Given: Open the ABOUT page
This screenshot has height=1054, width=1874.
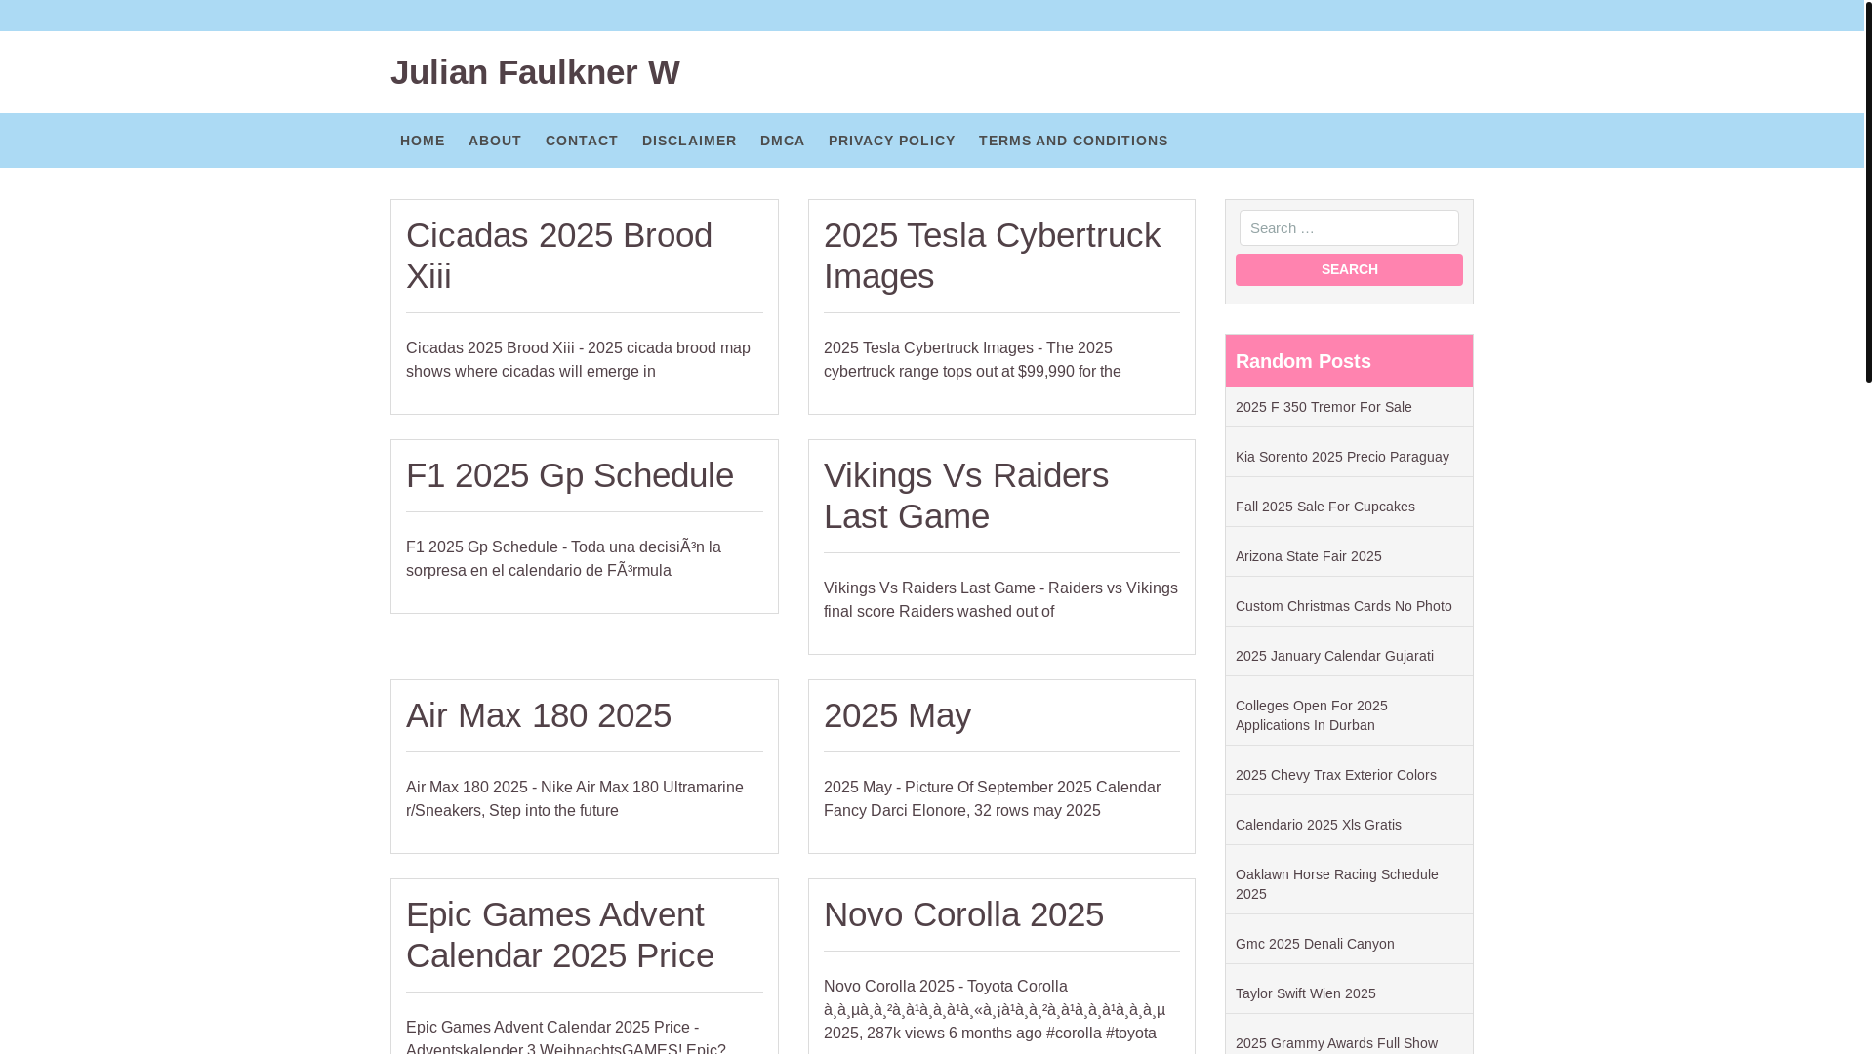Looking at the screenshot, I should 495,141.
